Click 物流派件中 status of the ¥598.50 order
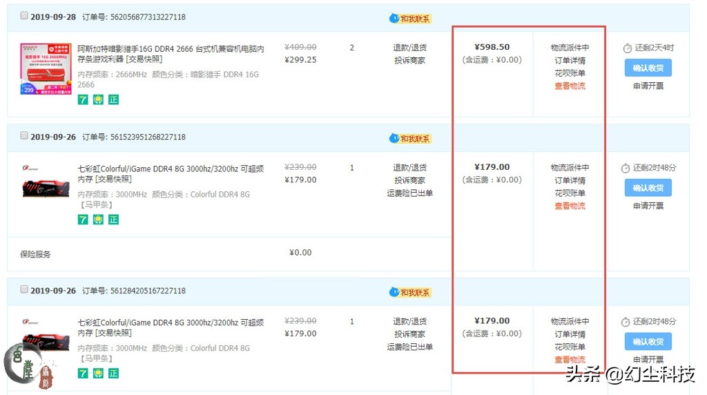Viewport: 707px width, 395px height. [570, 48]
